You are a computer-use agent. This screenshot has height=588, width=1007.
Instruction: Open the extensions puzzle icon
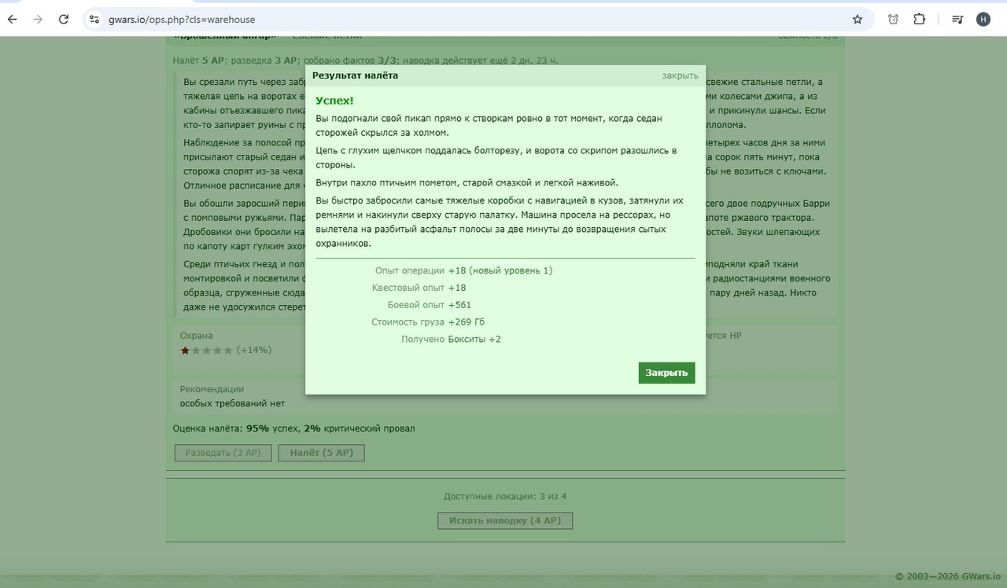pyautogui.click(x=919, y=20)
